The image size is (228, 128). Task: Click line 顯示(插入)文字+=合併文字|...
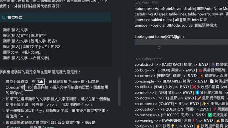tap(27, 58)
